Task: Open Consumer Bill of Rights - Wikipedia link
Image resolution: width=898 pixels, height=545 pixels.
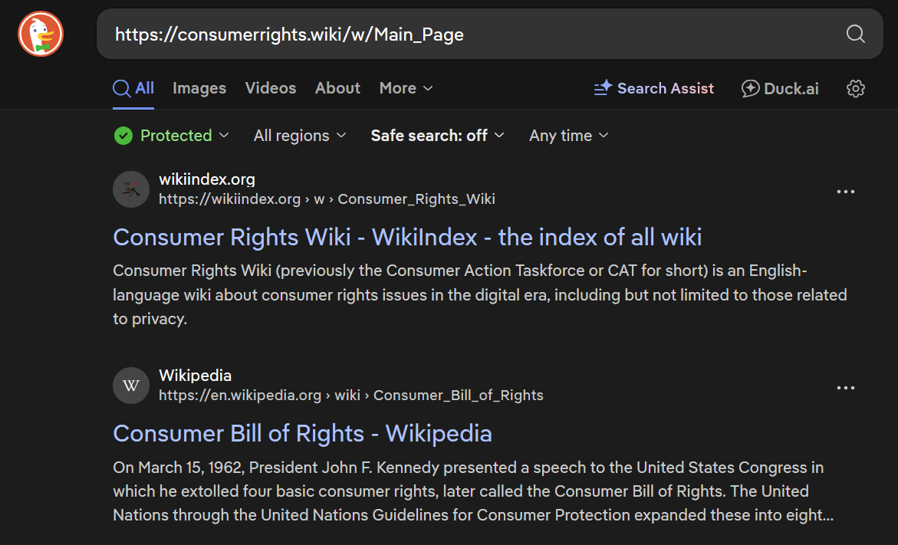Action: pyautogui.click(x=302, y=433)
